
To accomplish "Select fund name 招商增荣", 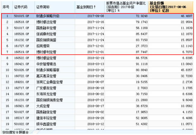I will pyautogui.click(x=43, y=46).
